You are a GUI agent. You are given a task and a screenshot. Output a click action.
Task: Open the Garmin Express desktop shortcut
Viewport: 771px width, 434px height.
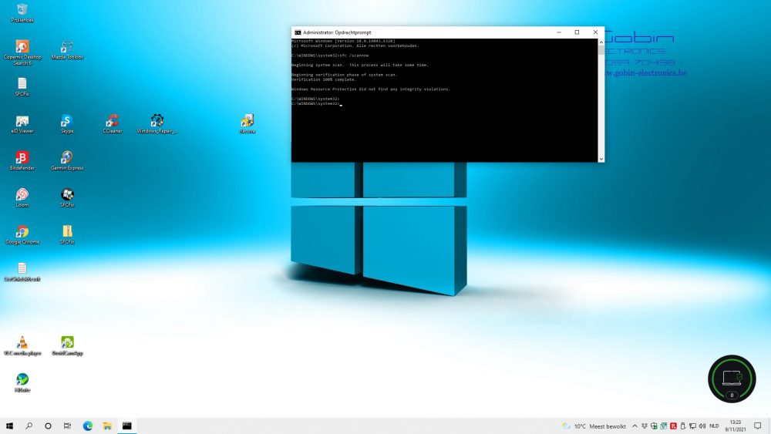pos(67,158)
